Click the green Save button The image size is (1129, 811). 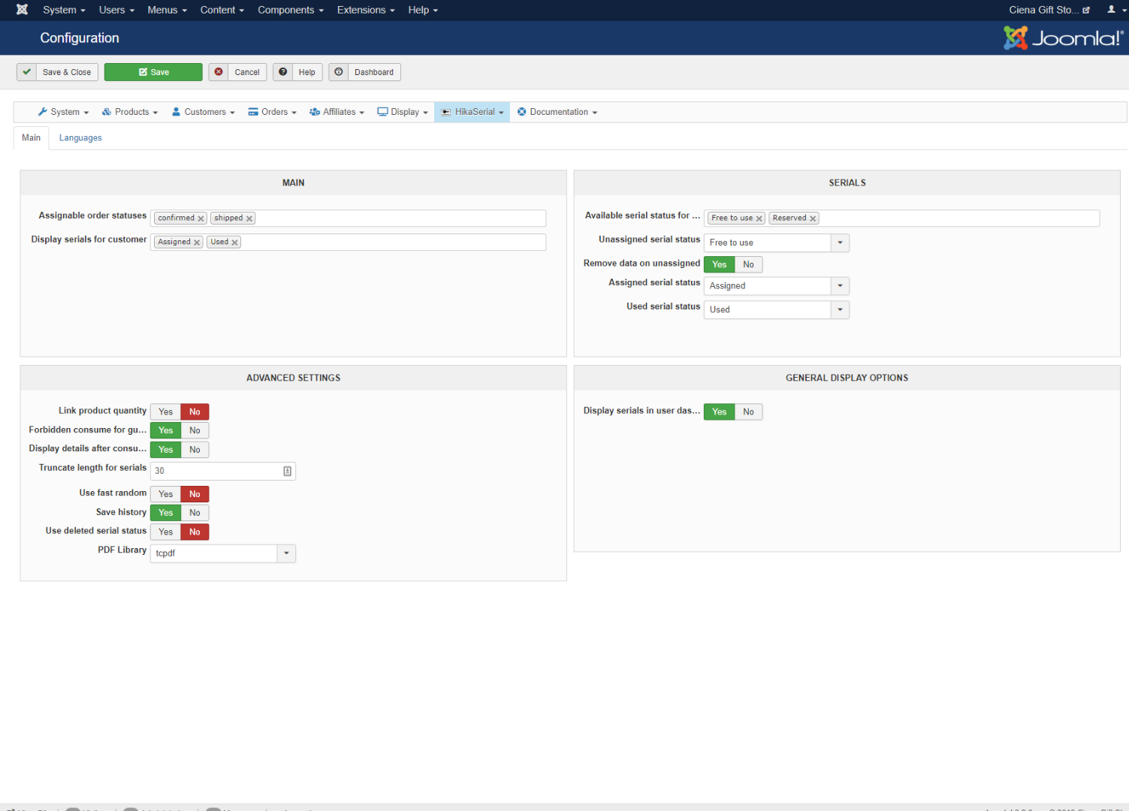153,72
